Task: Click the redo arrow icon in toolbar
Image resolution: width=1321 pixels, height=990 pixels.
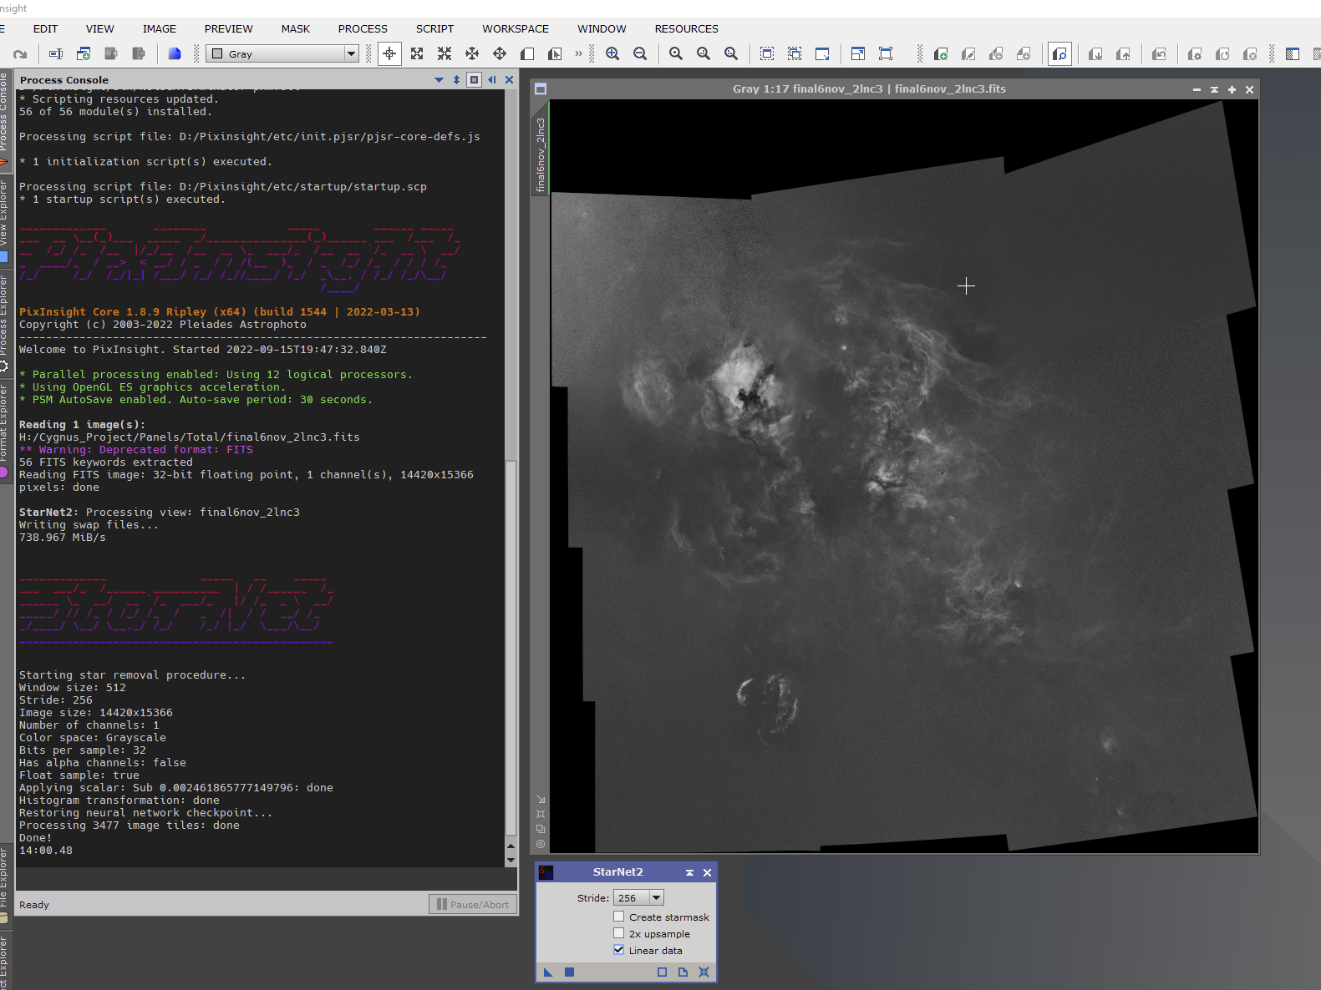Action: click(20, 53)
